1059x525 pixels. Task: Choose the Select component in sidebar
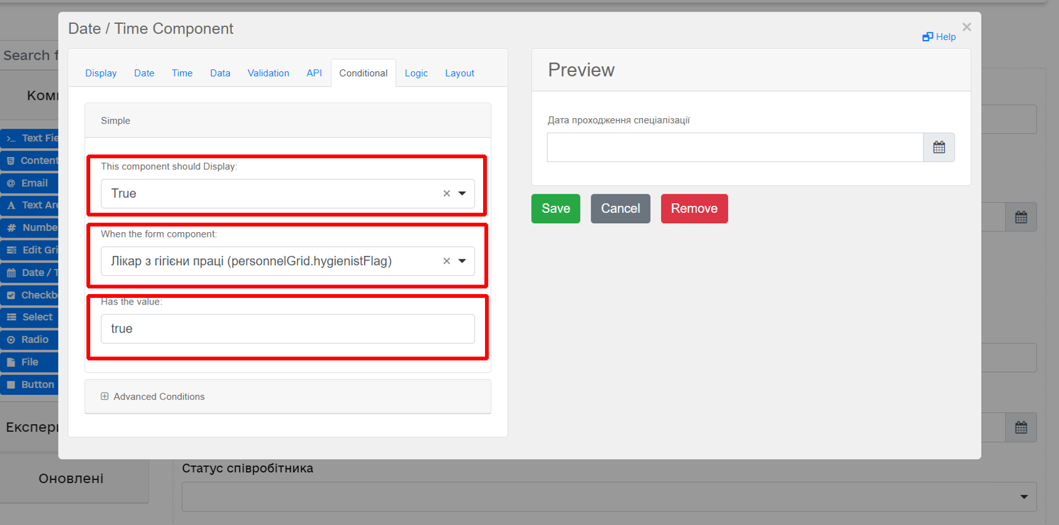coord(30,317)
